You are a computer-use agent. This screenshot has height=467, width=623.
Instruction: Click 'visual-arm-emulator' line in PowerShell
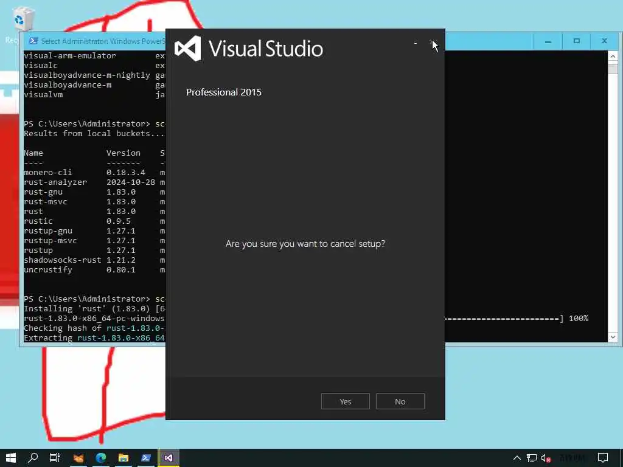tap(94, 55)
